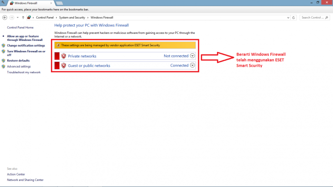Click the Not connected status text
333x187 pixels.
pos(176,56)
